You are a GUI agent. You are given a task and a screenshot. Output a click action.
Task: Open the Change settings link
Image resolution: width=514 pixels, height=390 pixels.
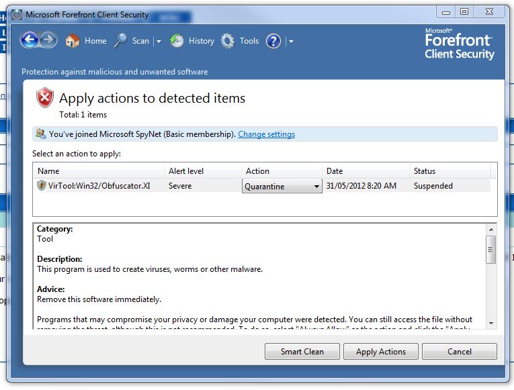(x=266, y=134)
